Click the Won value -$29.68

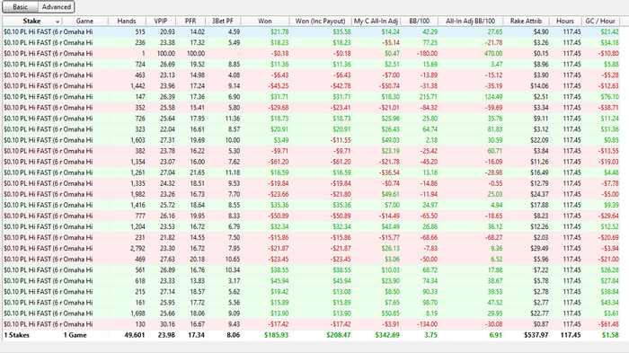pyautogui.click(x=278, y=108)
